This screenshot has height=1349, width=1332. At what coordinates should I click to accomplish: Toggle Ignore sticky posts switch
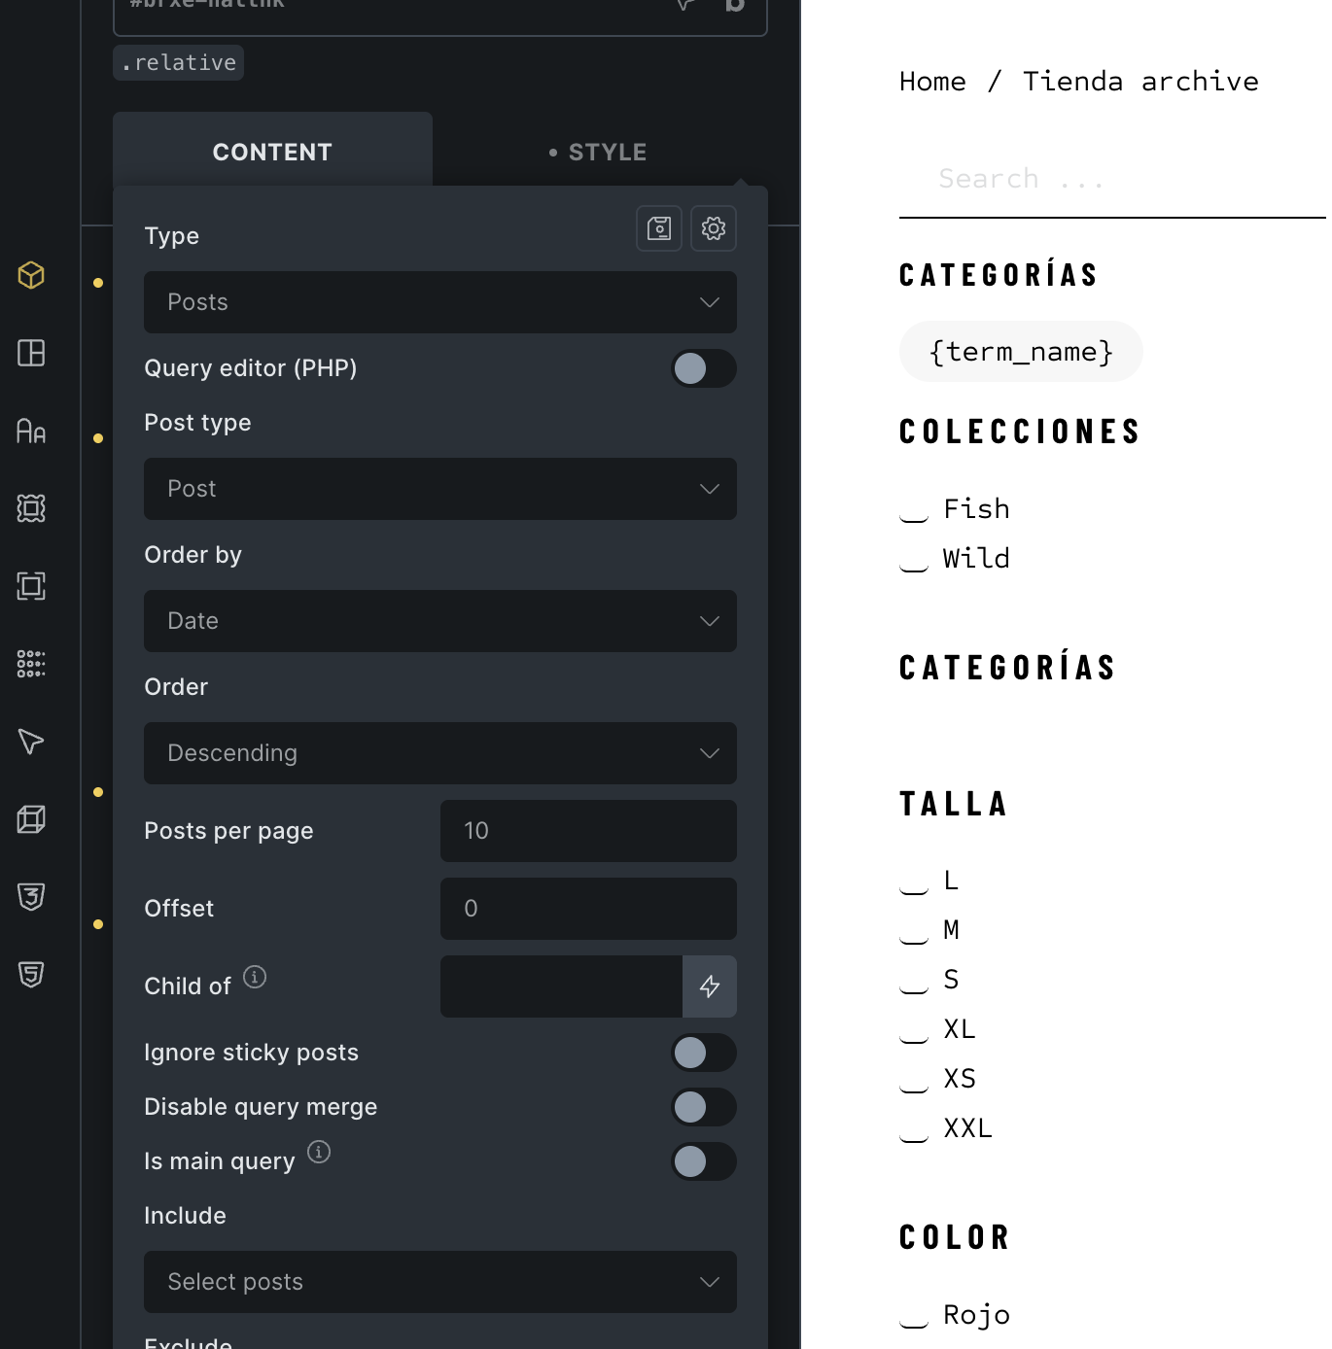(x=703, y=1053)
